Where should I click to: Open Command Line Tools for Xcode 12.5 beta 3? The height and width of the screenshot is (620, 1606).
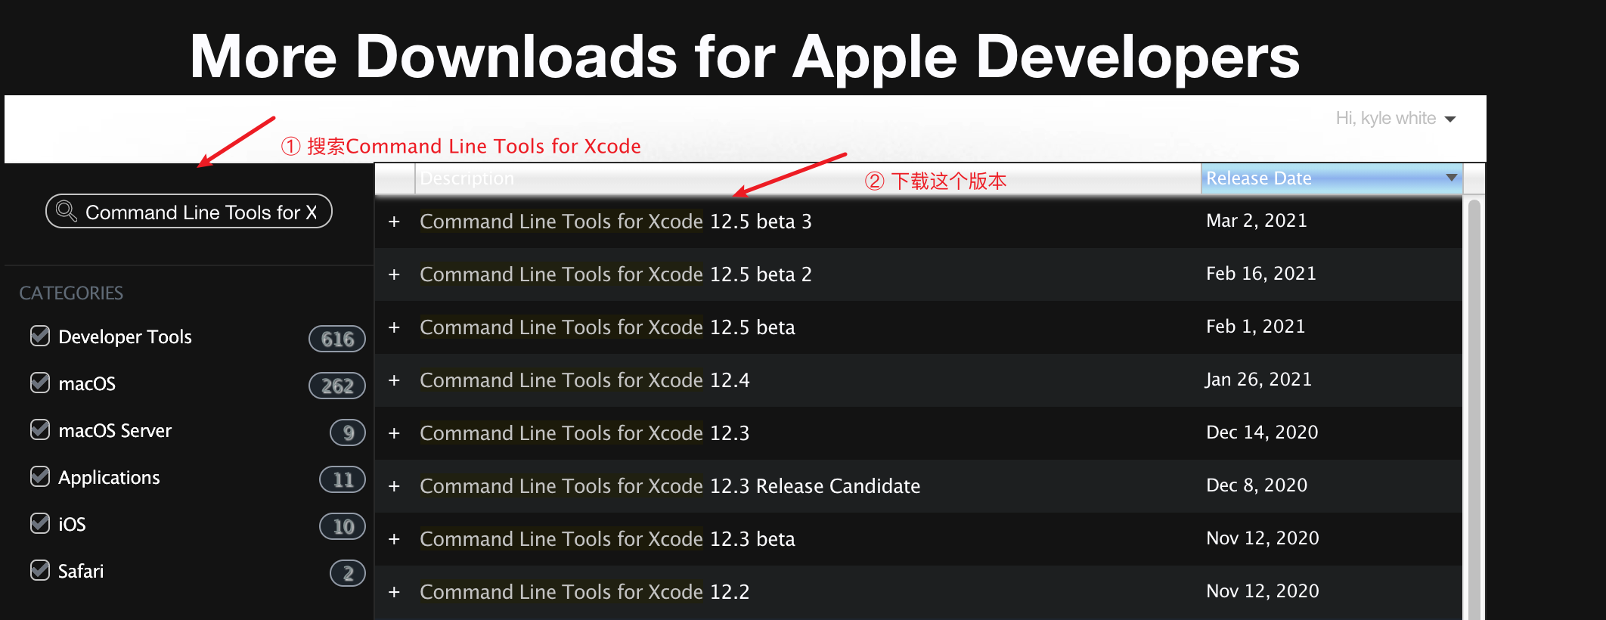coord(615,222)
